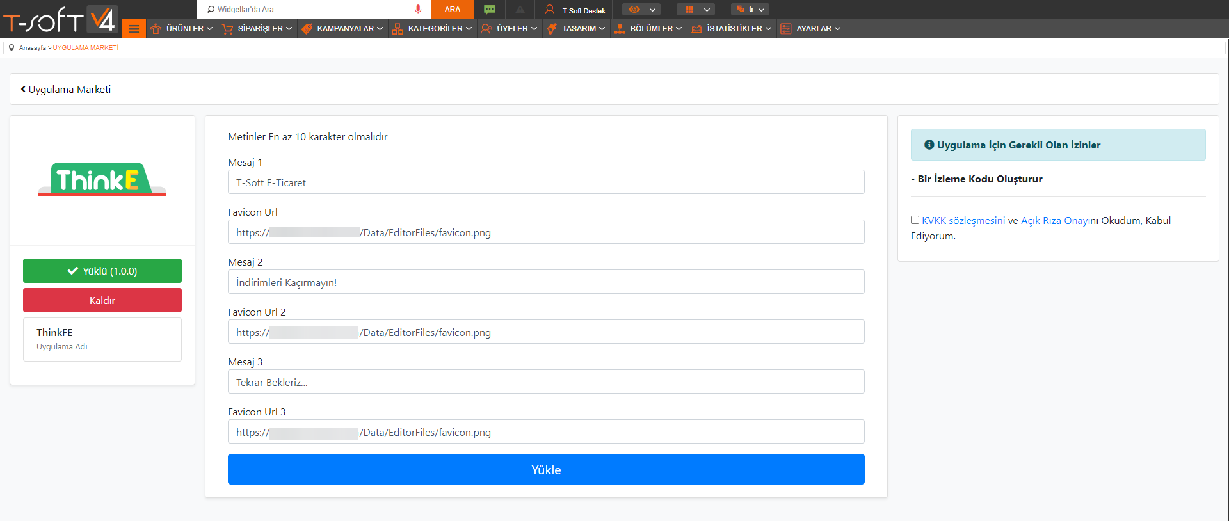Click the T-Soft V4 logo

pyautogui.click(x=60, y=19)
